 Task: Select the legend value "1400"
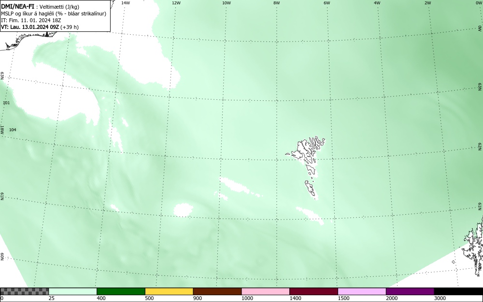(x=296, y=298)
